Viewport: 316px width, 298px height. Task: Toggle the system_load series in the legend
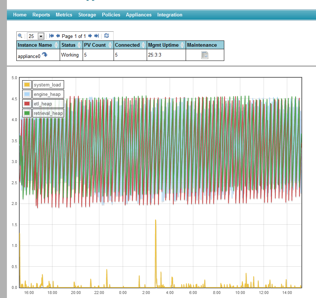tap(48, 84)
